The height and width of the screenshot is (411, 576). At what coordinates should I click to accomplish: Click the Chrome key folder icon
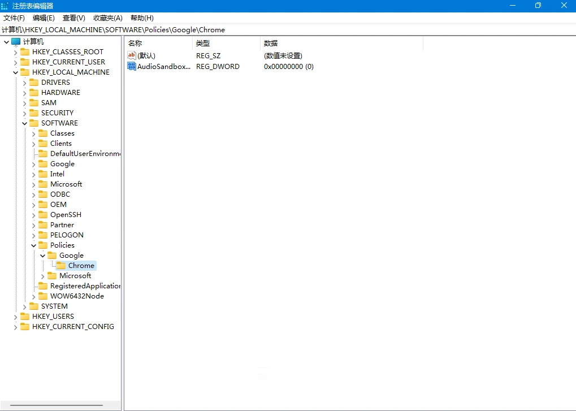pyautogui.click(x=61, y=265)
